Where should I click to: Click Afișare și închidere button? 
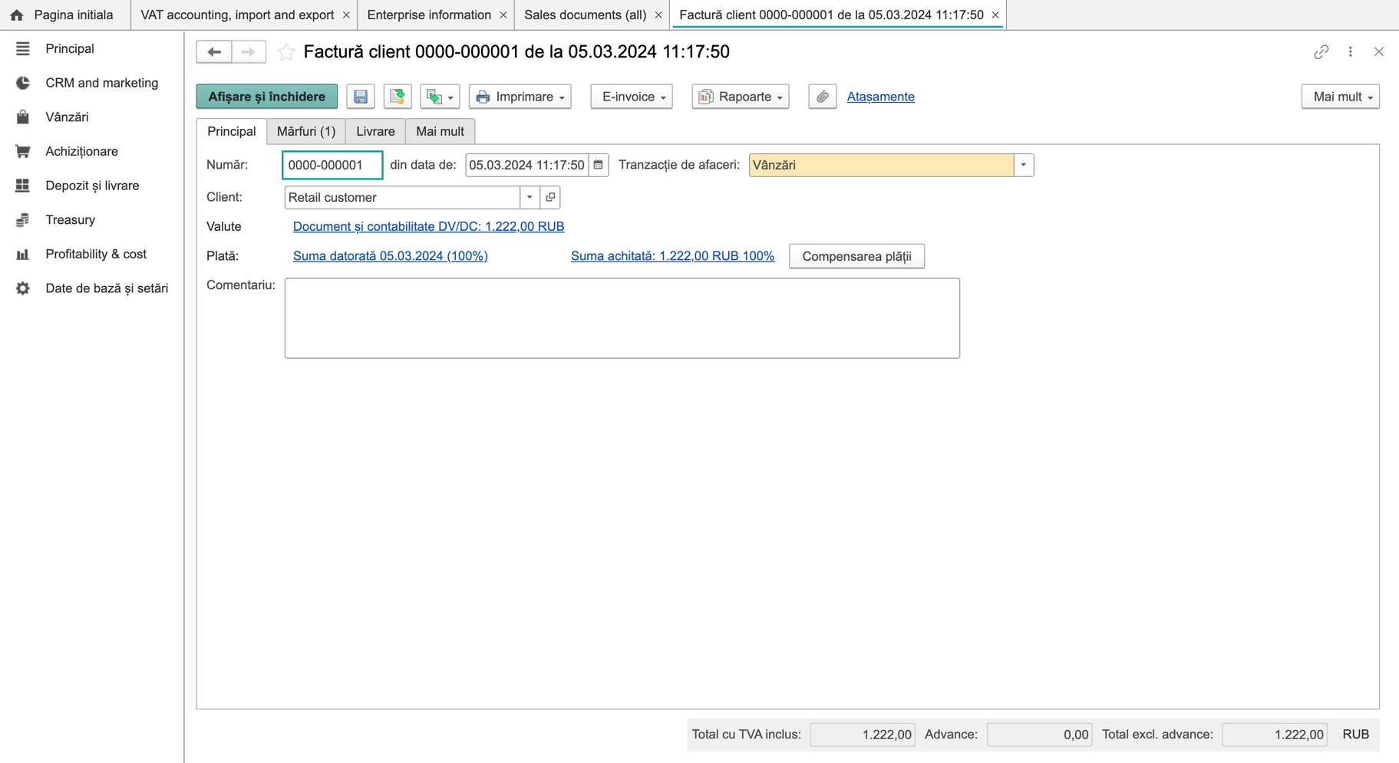click(x=266, y=97)
